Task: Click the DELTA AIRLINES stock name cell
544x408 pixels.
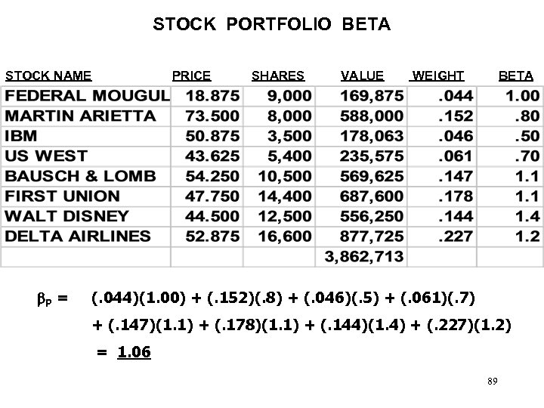Action: 79,236
